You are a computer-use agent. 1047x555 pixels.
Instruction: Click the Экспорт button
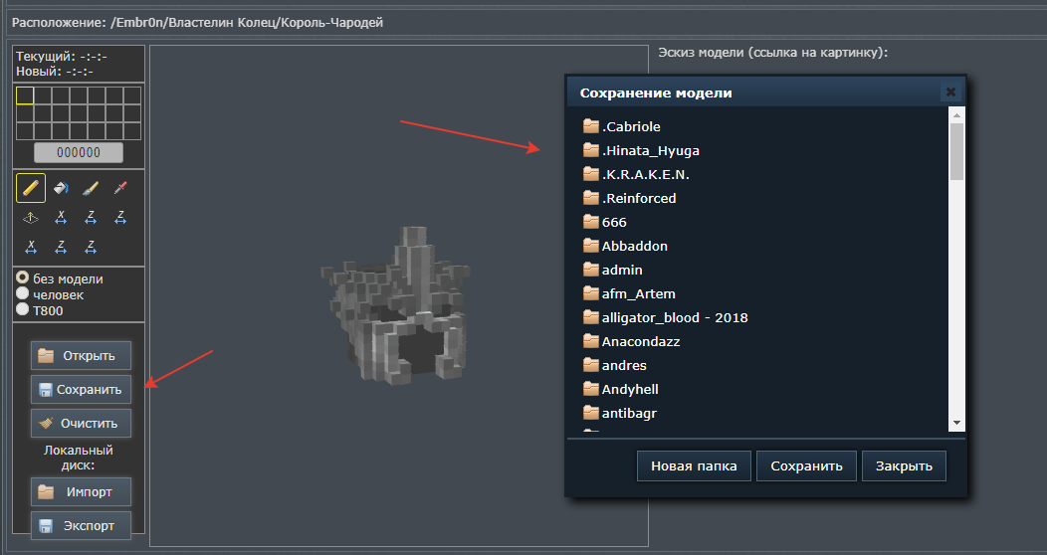point(81,525)
